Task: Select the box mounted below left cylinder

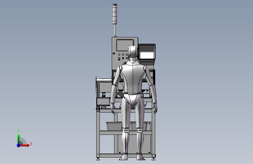Action: coord(103,102)
